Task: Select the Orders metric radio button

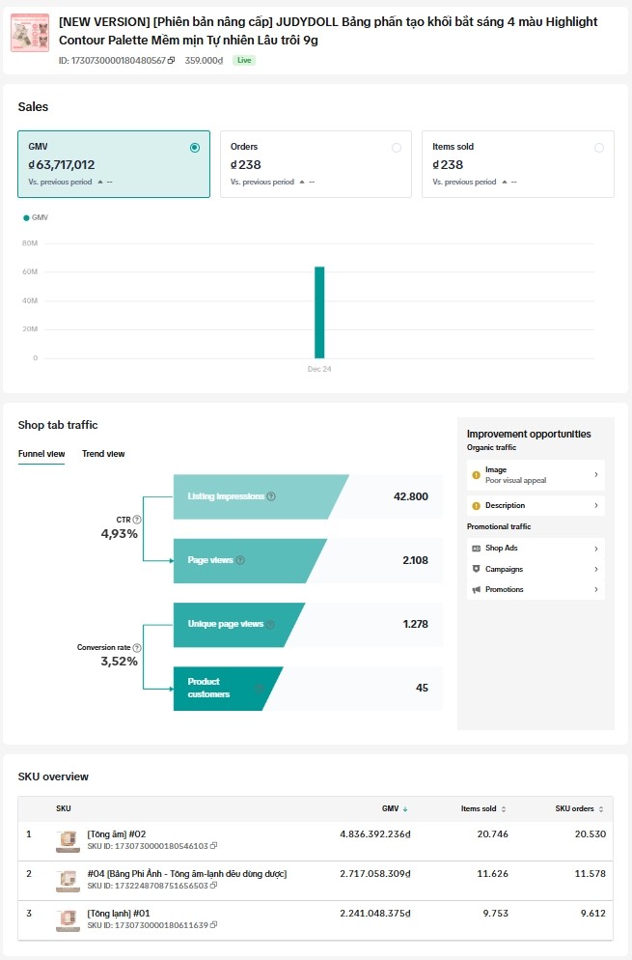Action: click(397, 148)
